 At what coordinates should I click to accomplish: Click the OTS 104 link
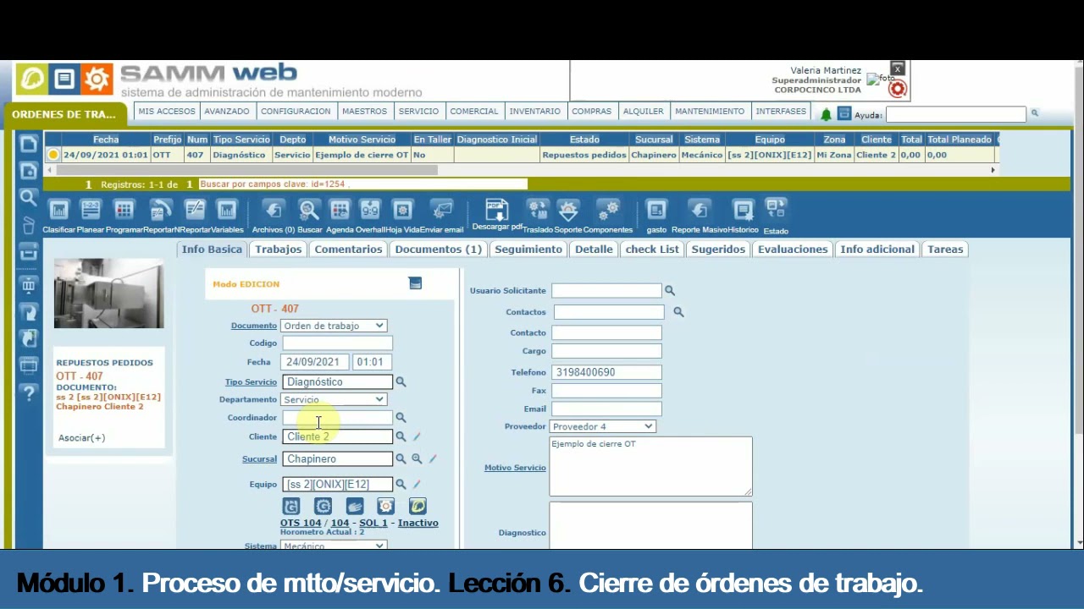point(301,523)
